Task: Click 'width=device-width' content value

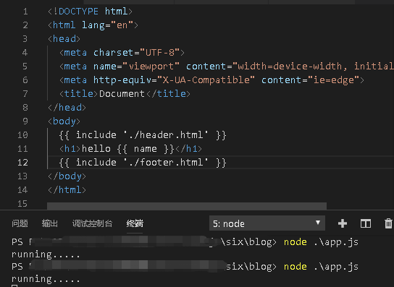Action: [290, 67]
